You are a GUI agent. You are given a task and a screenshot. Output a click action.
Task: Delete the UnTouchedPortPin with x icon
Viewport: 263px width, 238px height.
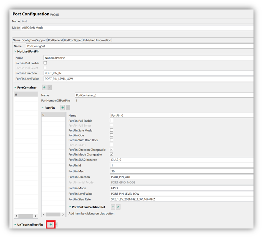56,224
